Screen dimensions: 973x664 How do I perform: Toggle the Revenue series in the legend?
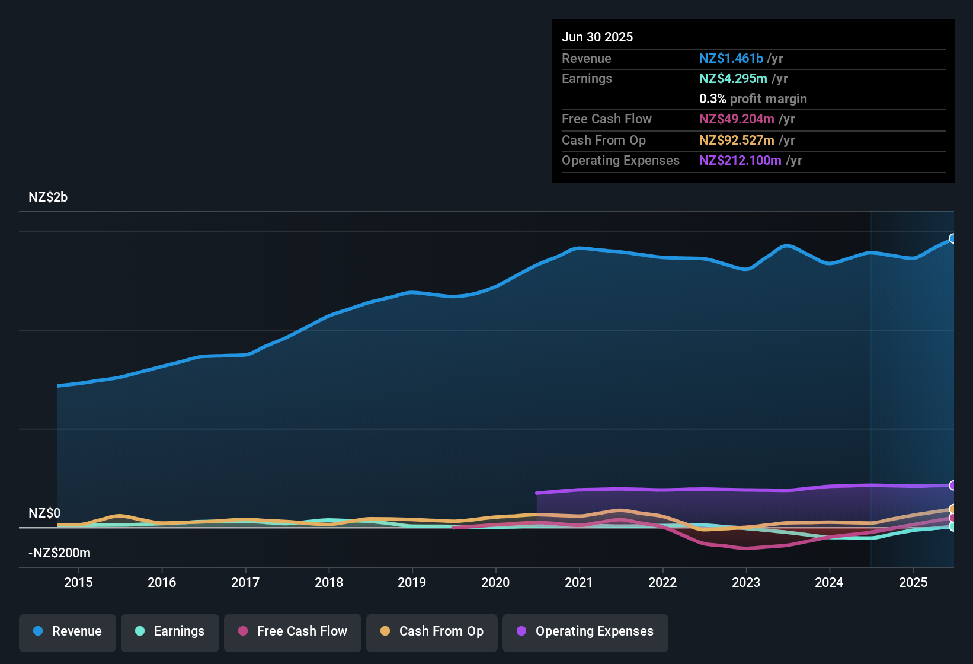(68, 631)
